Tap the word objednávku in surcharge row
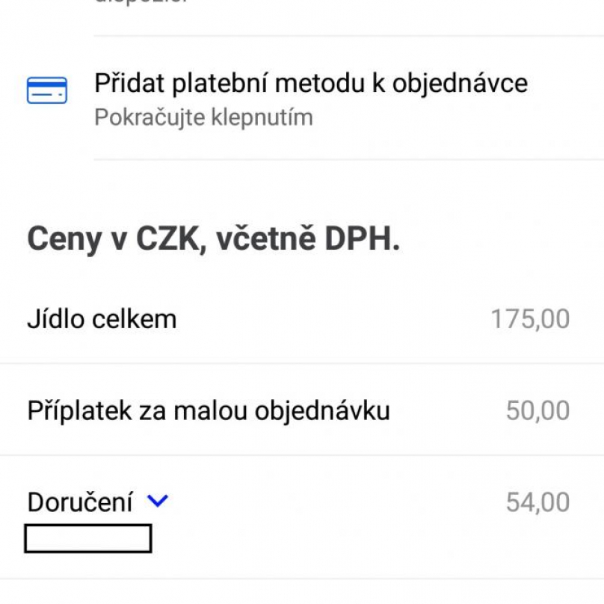The width and height of the screenshot is (604, 604). (x=322, y=411)
